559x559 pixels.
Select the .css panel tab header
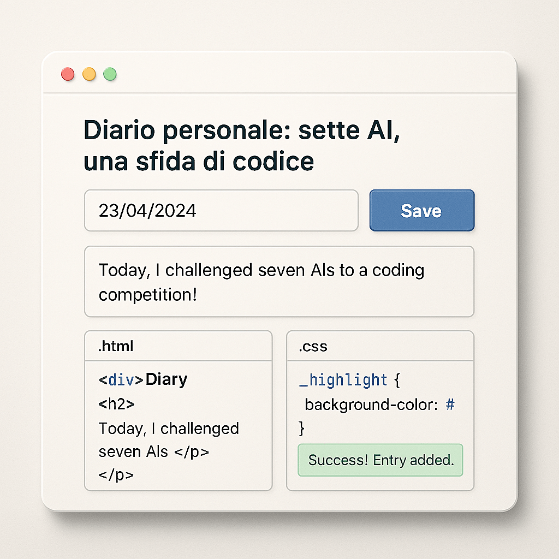point(380,346)
